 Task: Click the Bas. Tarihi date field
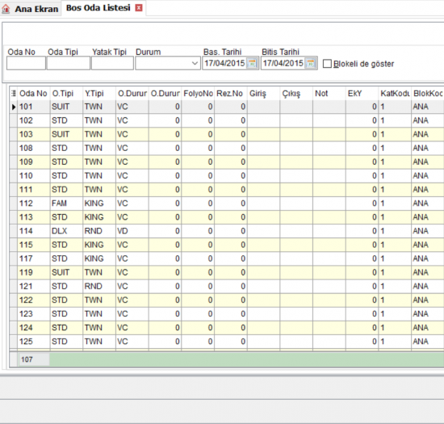point(224,63)
